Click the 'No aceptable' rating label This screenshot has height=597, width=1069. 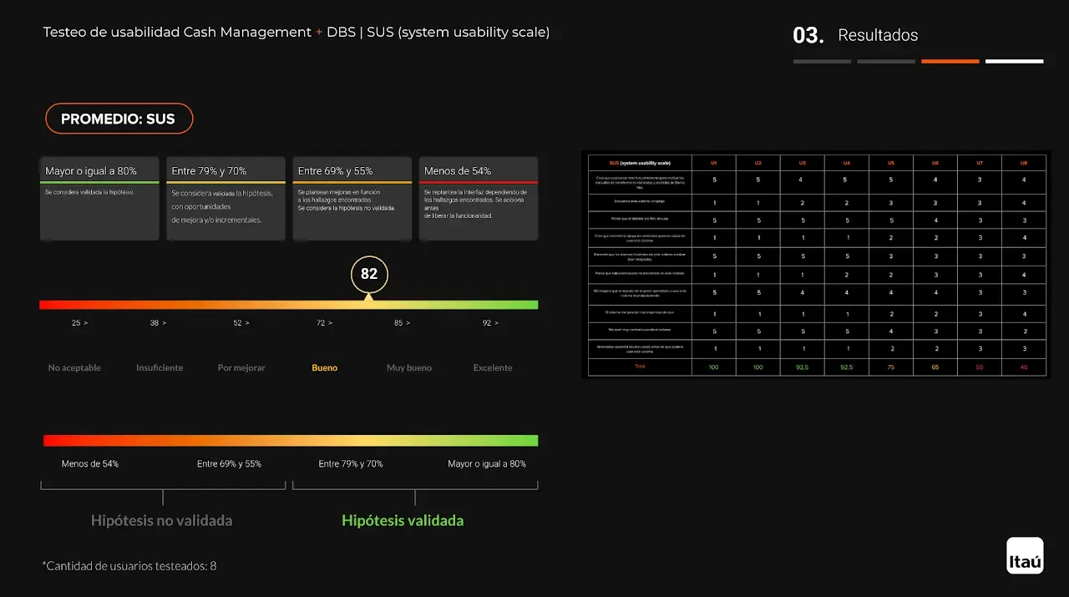(x=74, y=367)
